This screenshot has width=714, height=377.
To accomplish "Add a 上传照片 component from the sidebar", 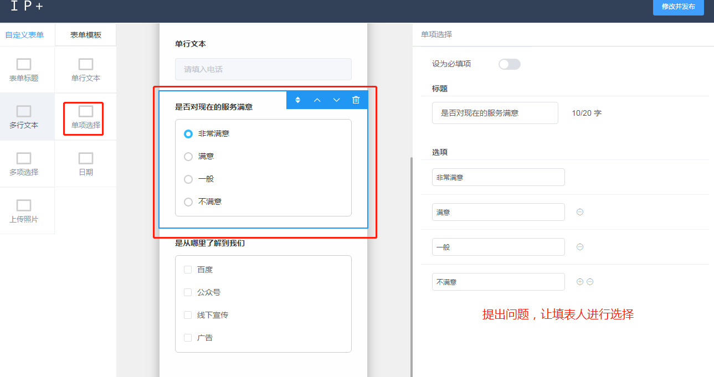I will (24, 211).
